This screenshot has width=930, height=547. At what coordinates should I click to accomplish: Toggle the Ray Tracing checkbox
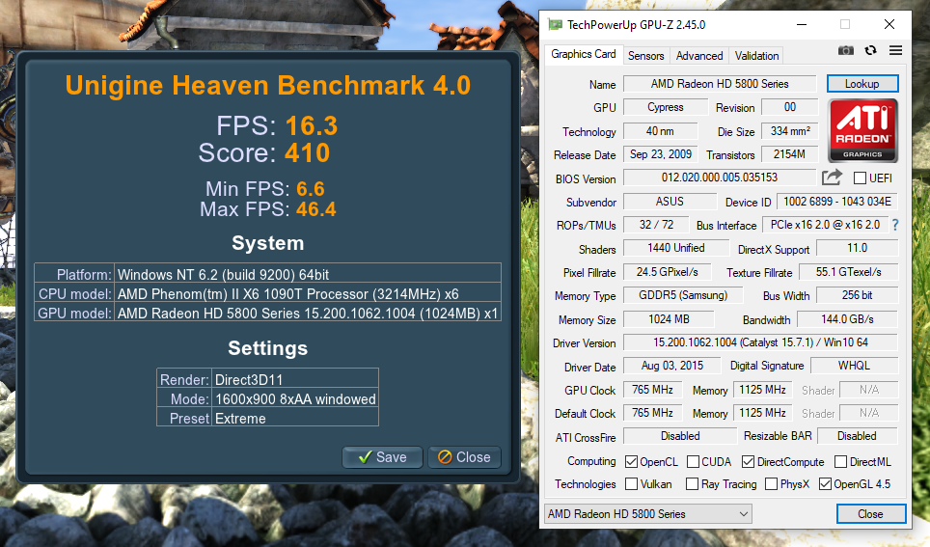pyautogui.click(x=692, y=484)
